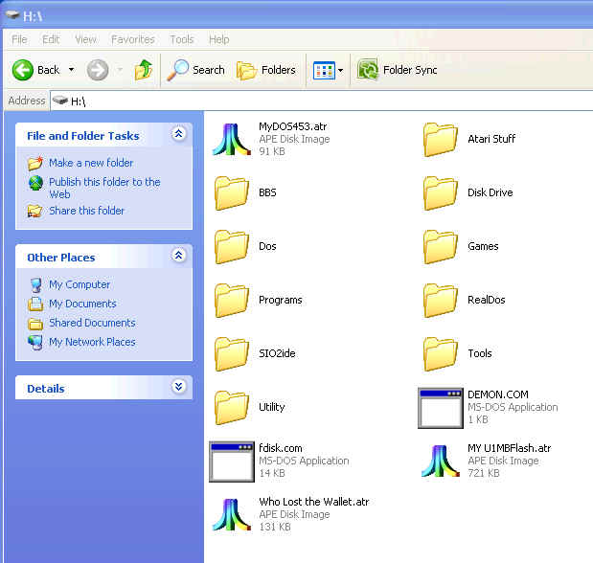Image resolution: width=593 pixels, height=563 pixels.
Task: Click the Publish to Web globe icon
Action: [x=35, y=183]
